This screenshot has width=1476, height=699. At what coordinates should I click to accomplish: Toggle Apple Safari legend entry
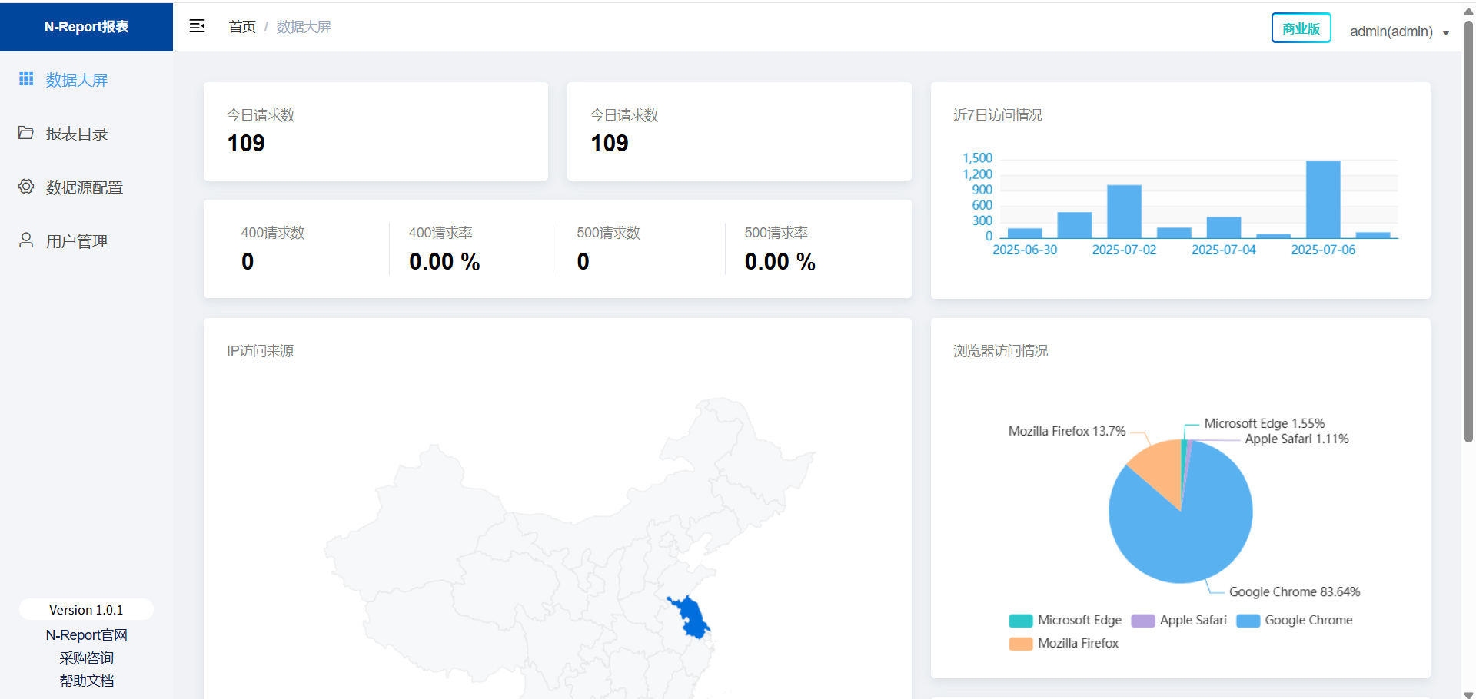tap(1178, 621)
